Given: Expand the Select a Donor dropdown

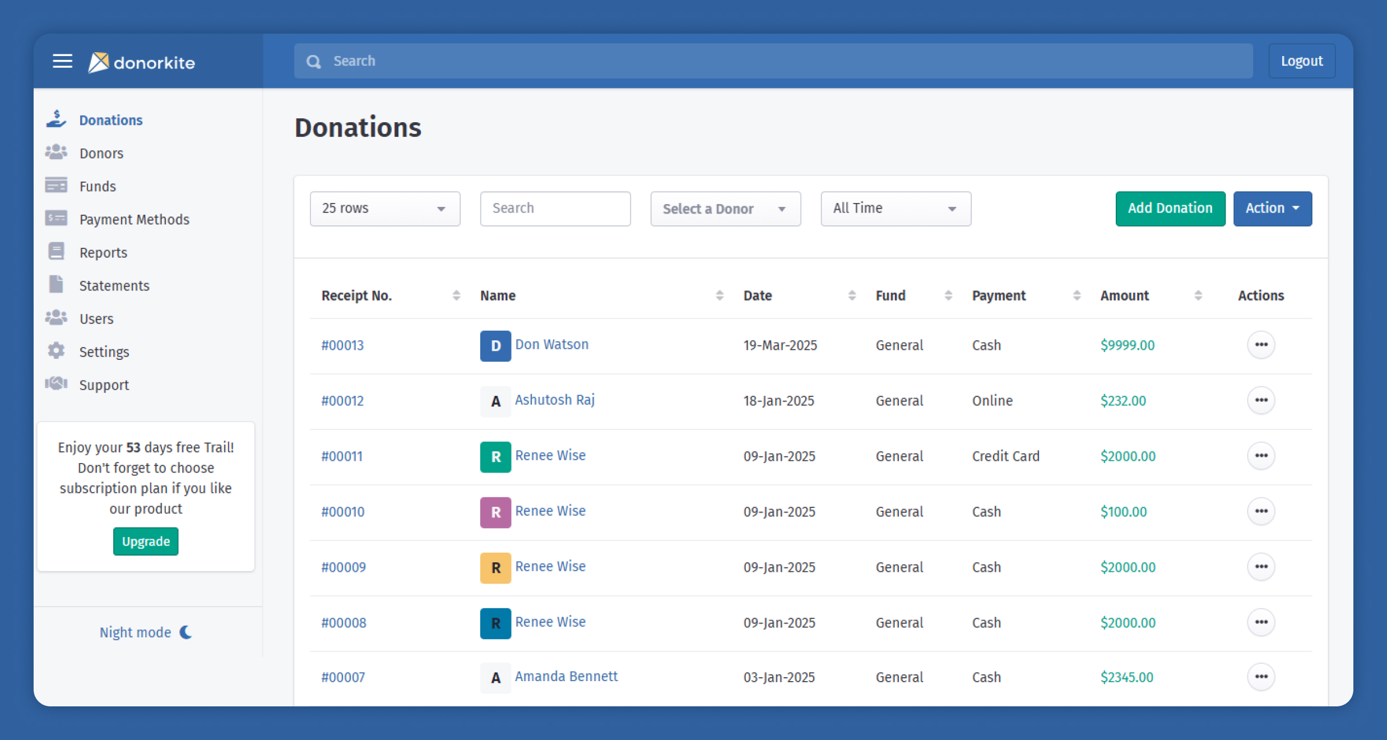Looking at the screenshot, I should tap(725, 209).
